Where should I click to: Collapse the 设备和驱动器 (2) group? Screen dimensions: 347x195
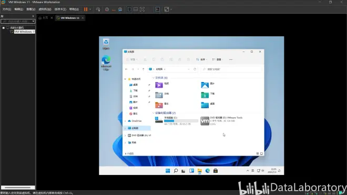154,113
